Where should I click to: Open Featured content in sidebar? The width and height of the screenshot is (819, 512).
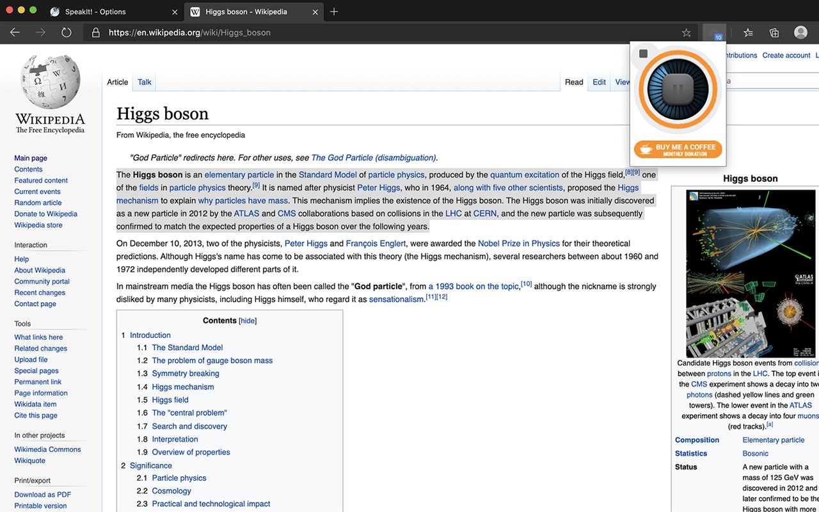(41, 180)
